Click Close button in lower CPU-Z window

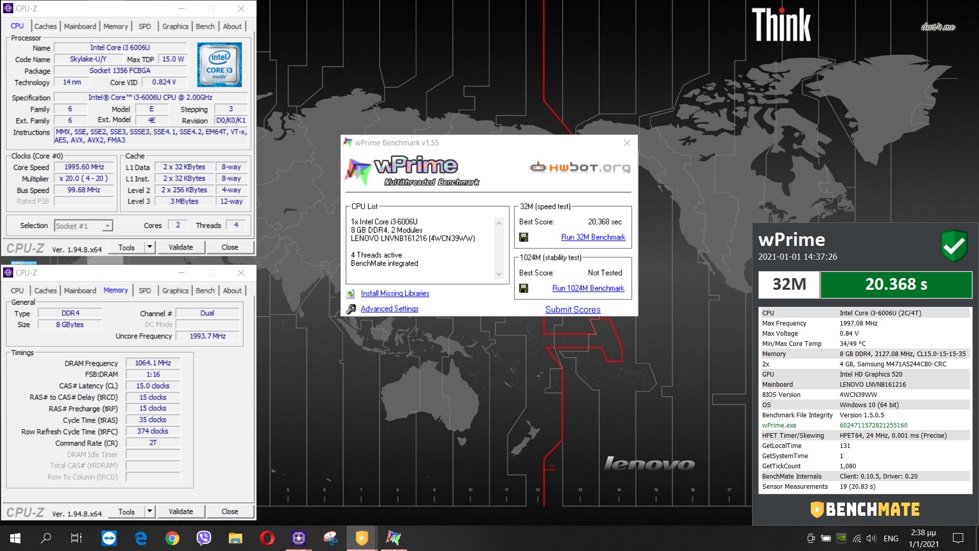pyautogui.click(x=230, y=512)
